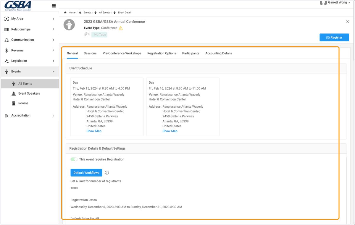Viewport: 355px width, 225px height.
Task: Click the Relationships sidebar icon
Action: click(7, 29)
